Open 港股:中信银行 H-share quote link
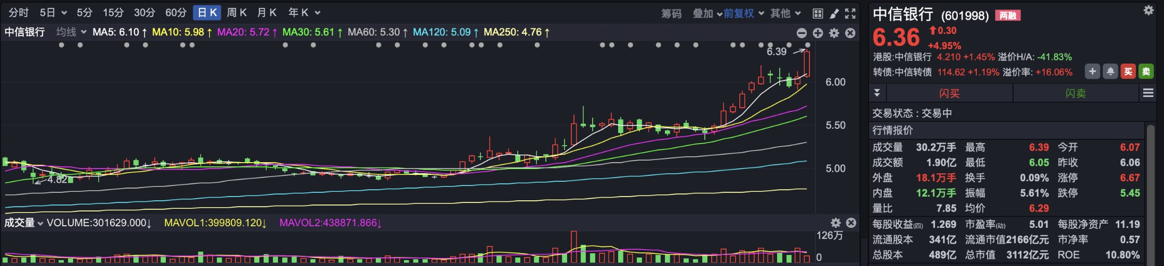 (902, 57)
